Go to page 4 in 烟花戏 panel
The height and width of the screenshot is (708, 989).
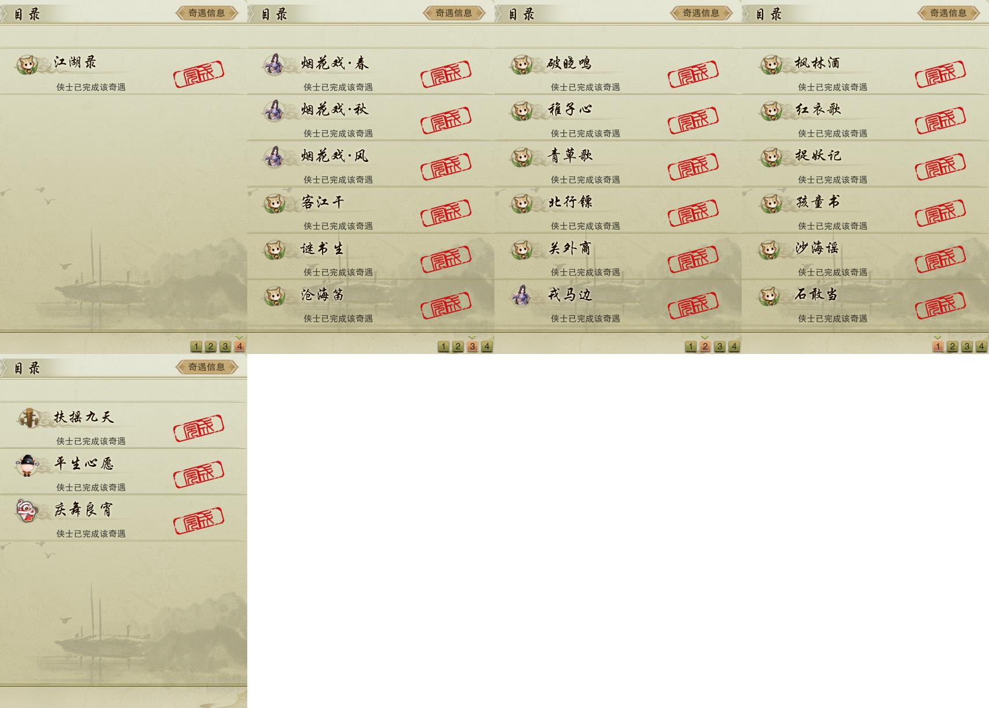pyautogui.click(x=486, y=346)
